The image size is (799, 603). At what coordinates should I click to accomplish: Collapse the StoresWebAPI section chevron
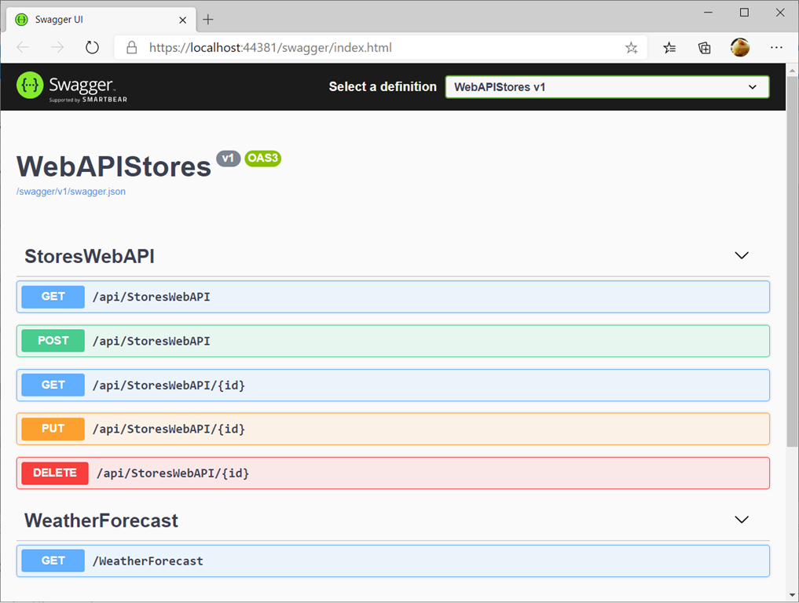[741, 255]
